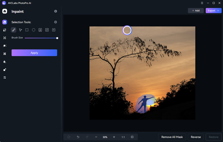Open the four-petal matting sidebar tool
This screenshot has height=142, width=223.
(4, 54)
